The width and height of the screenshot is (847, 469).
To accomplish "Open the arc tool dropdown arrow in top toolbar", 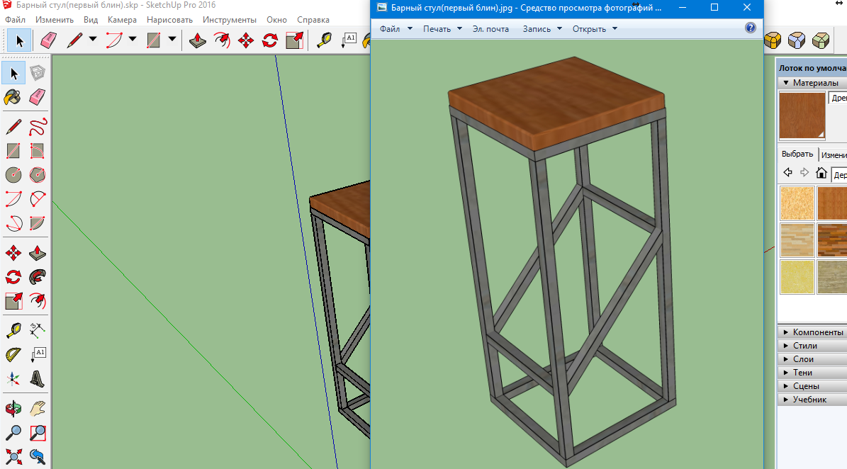I will tap(133, 40).
